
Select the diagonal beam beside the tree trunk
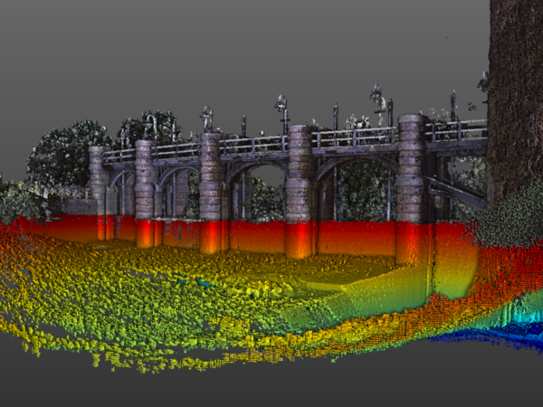coord(457,193)
